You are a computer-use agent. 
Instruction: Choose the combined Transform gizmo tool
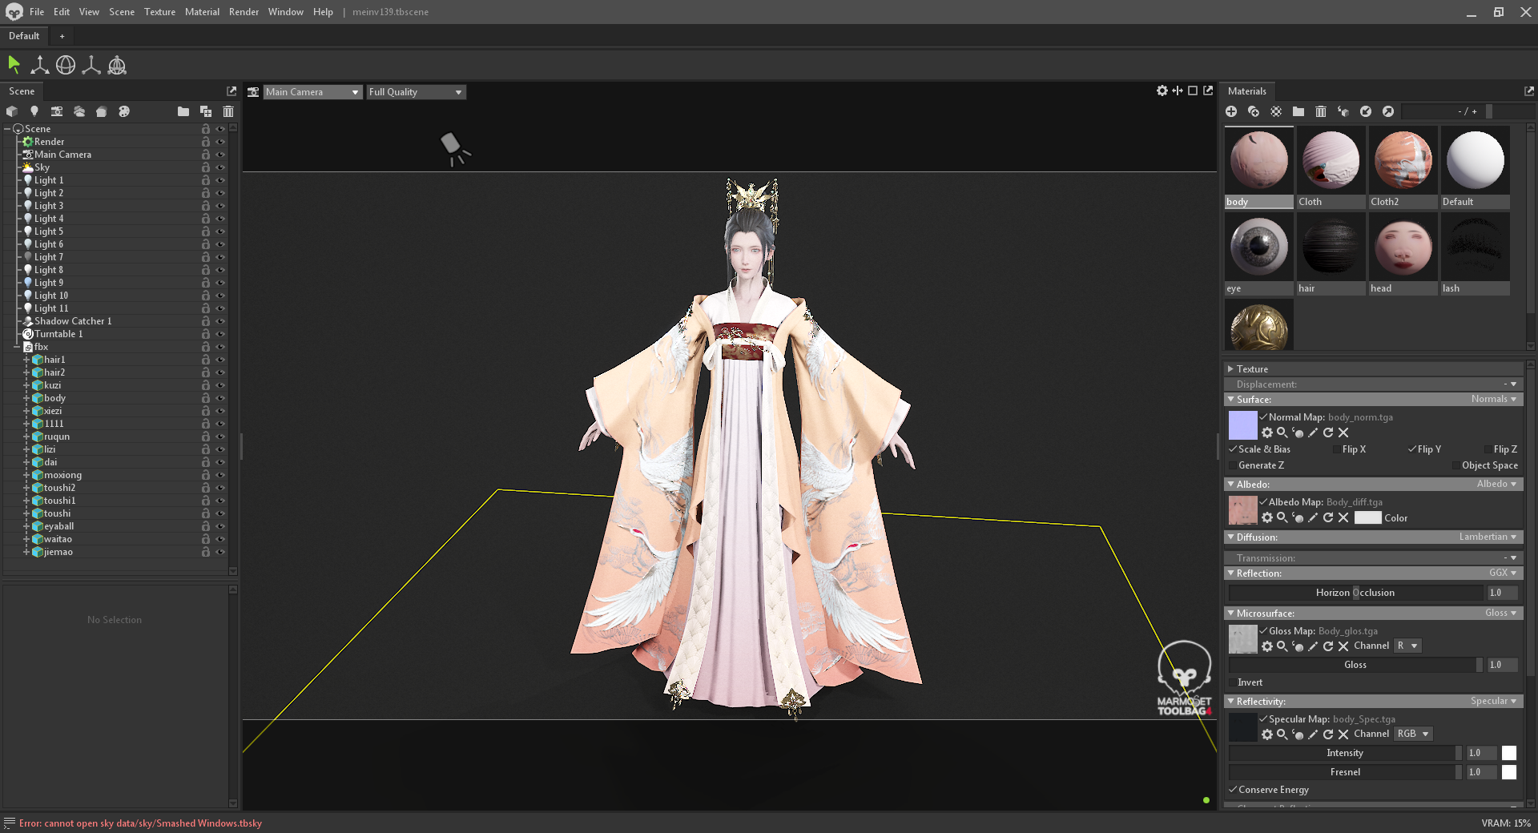[117, 65]
